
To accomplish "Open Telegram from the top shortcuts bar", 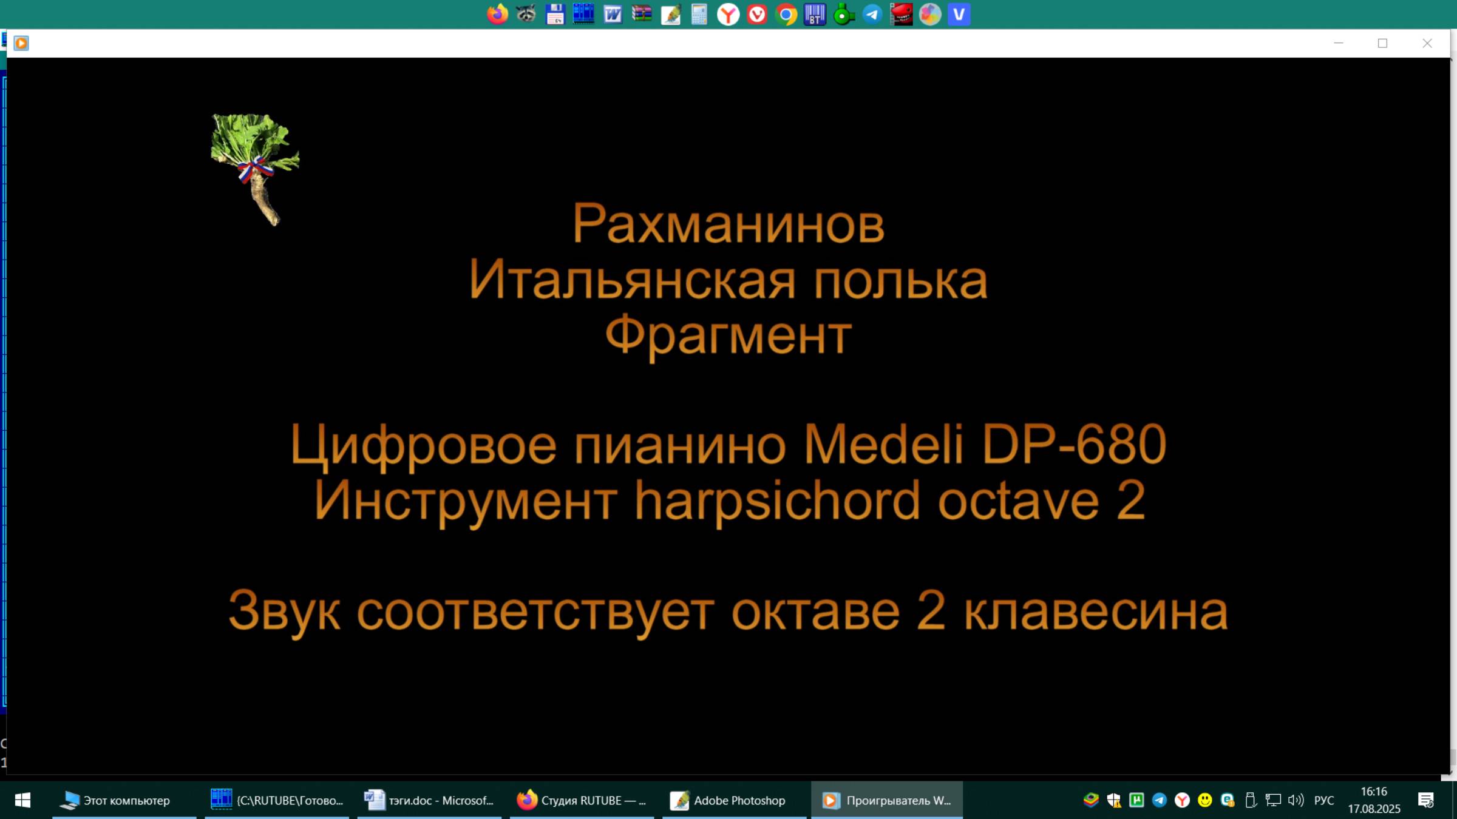I will (872, 15).
